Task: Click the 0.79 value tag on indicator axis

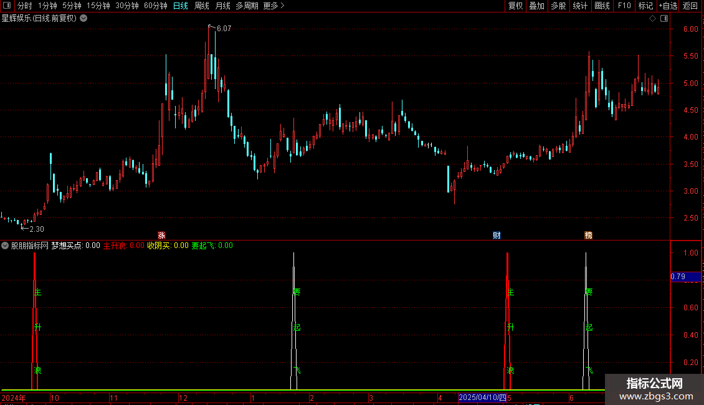Action: tap(685, 277)
